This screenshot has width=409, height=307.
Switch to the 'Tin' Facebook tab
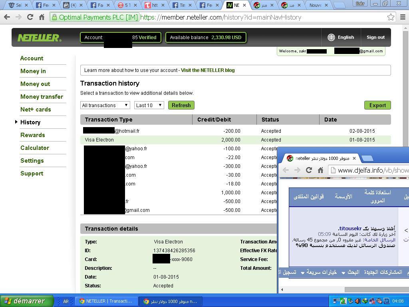[x=182, y=5]
